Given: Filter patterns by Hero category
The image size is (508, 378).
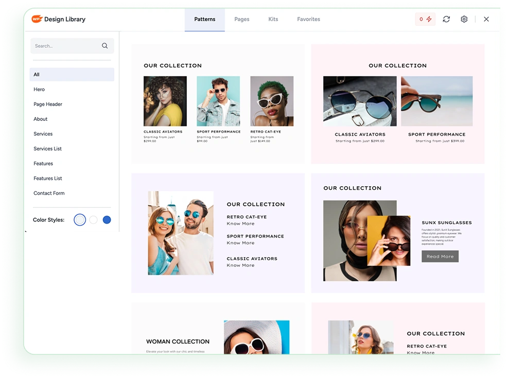Looking at the screenshot, I should pyautogui.click(x=39, y=89).
